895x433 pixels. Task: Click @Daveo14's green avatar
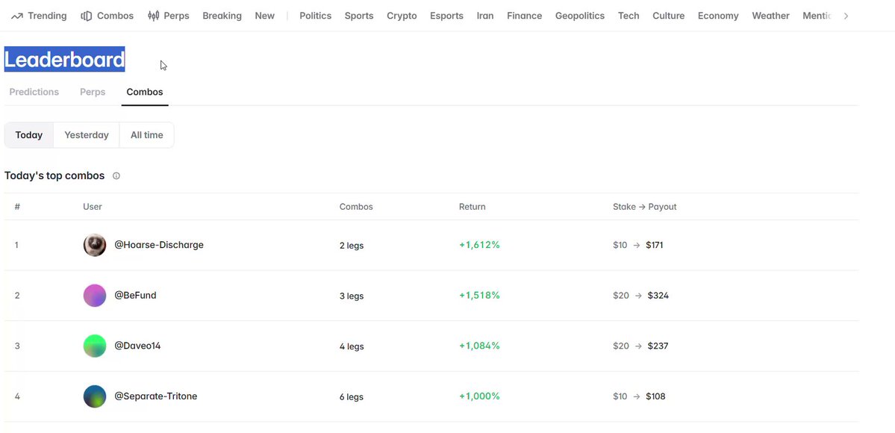(95, 346)
